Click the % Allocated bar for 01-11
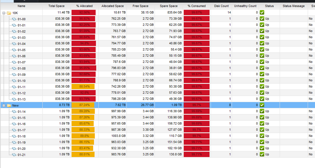The image size is (315, 168). (x=83, y=87)
